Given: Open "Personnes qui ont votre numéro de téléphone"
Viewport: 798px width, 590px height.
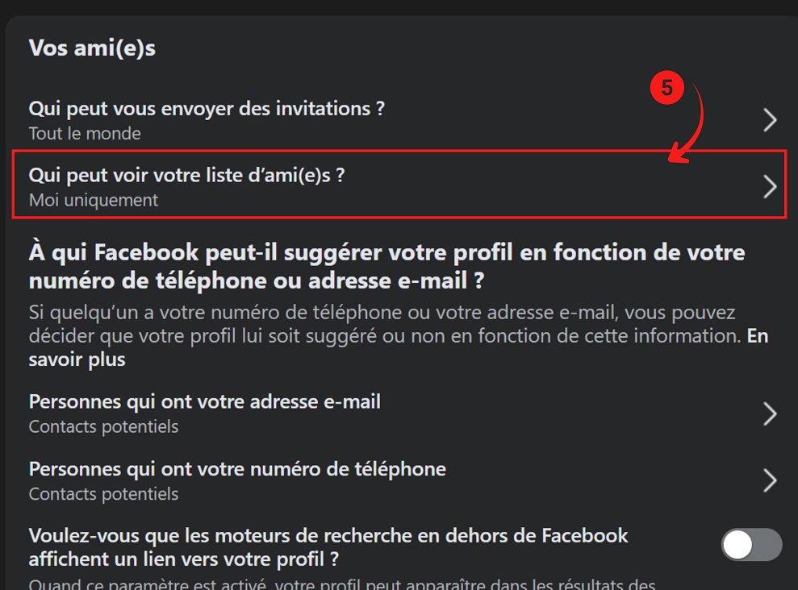Looking at the screenshot, I should pyautogui.click(x=236, y=468).
